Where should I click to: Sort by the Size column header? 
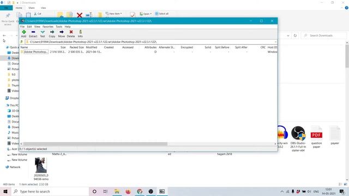coord(63,47)
